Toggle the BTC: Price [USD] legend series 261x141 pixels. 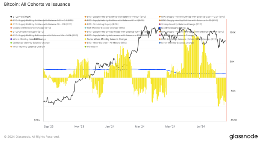point(20,17)
